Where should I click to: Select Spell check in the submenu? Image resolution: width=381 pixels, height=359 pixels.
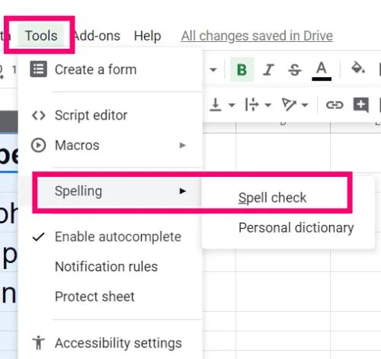click(x=273, y=197)
